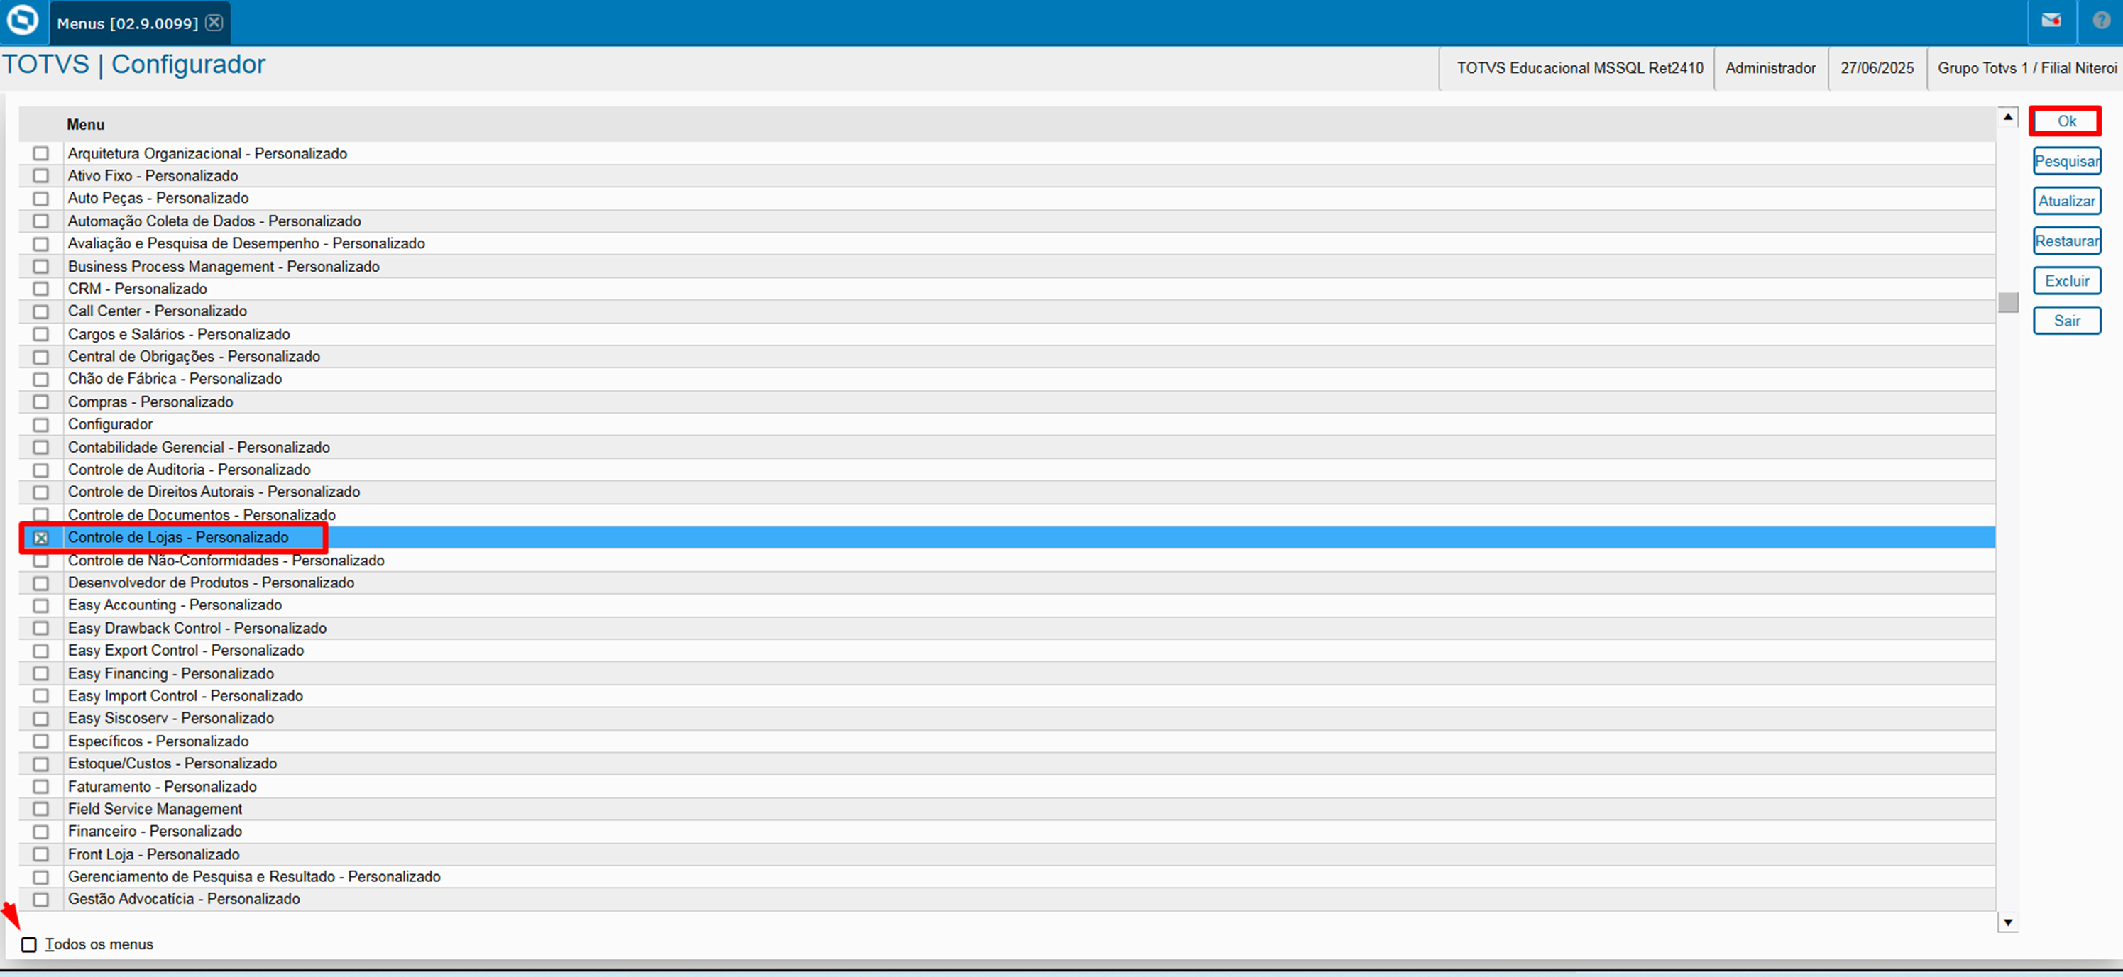Check the Configurador menu checkbox

tap(41, 425)
